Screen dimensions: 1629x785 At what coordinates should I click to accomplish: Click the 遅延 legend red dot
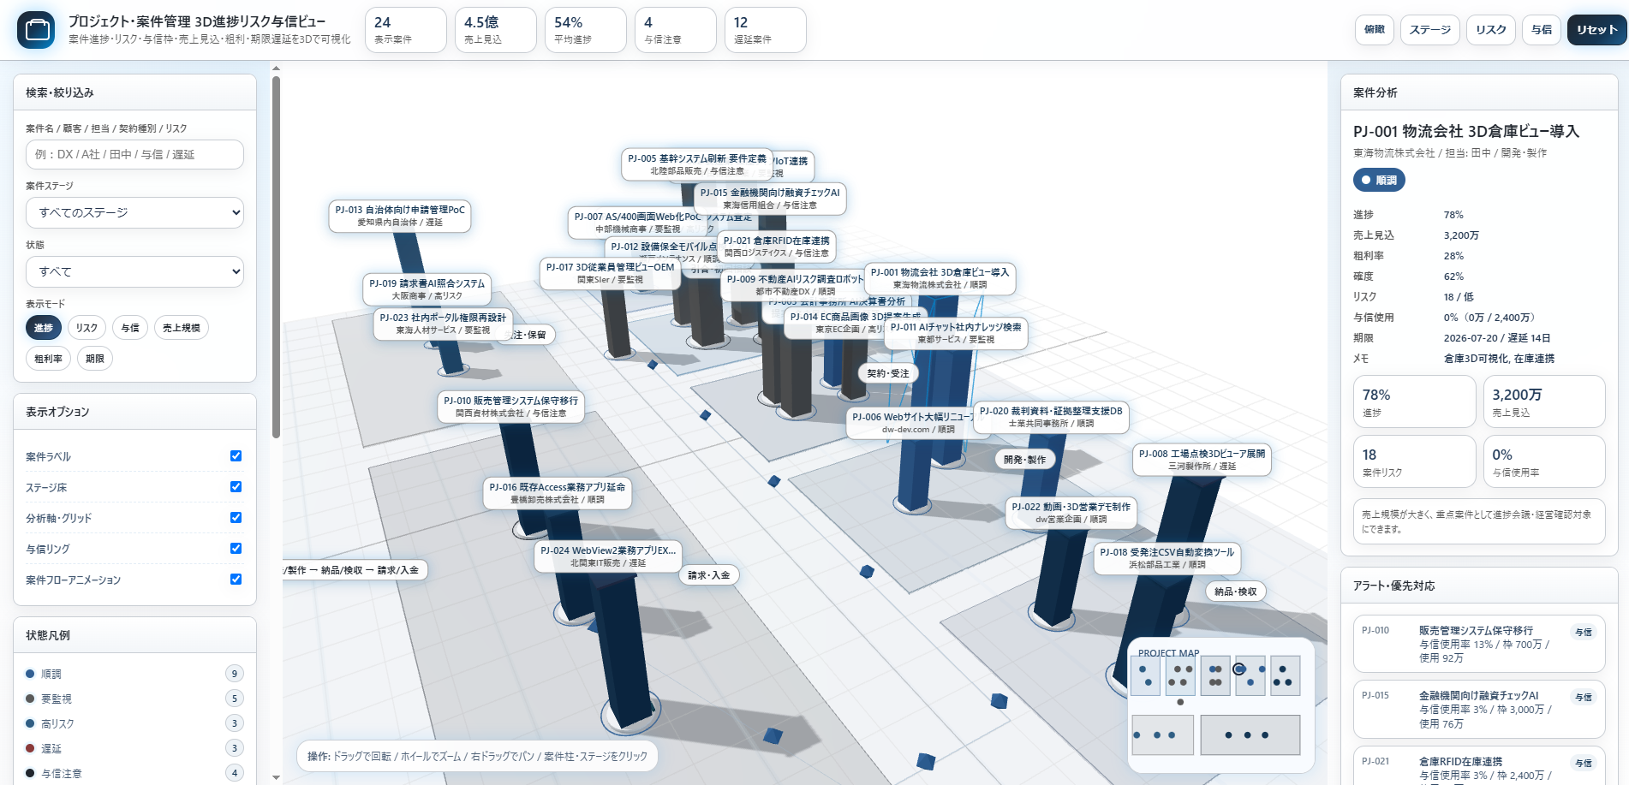tap(30, 748)
